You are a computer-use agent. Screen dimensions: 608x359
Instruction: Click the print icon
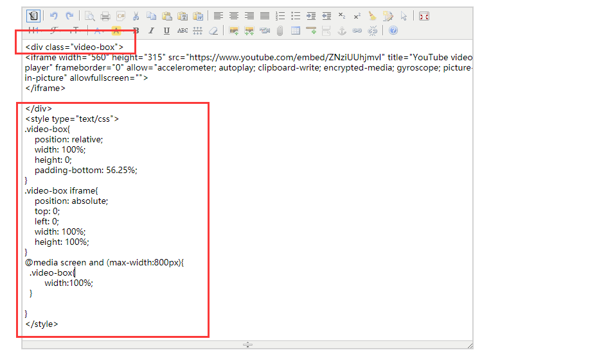[x=105, y=16]
